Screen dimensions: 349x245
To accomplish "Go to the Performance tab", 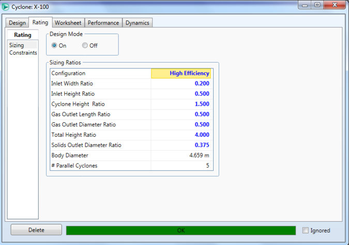I will pos(103,23).
